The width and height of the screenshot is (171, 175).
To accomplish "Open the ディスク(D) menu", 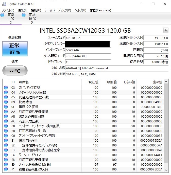I will tap(65, 10).
